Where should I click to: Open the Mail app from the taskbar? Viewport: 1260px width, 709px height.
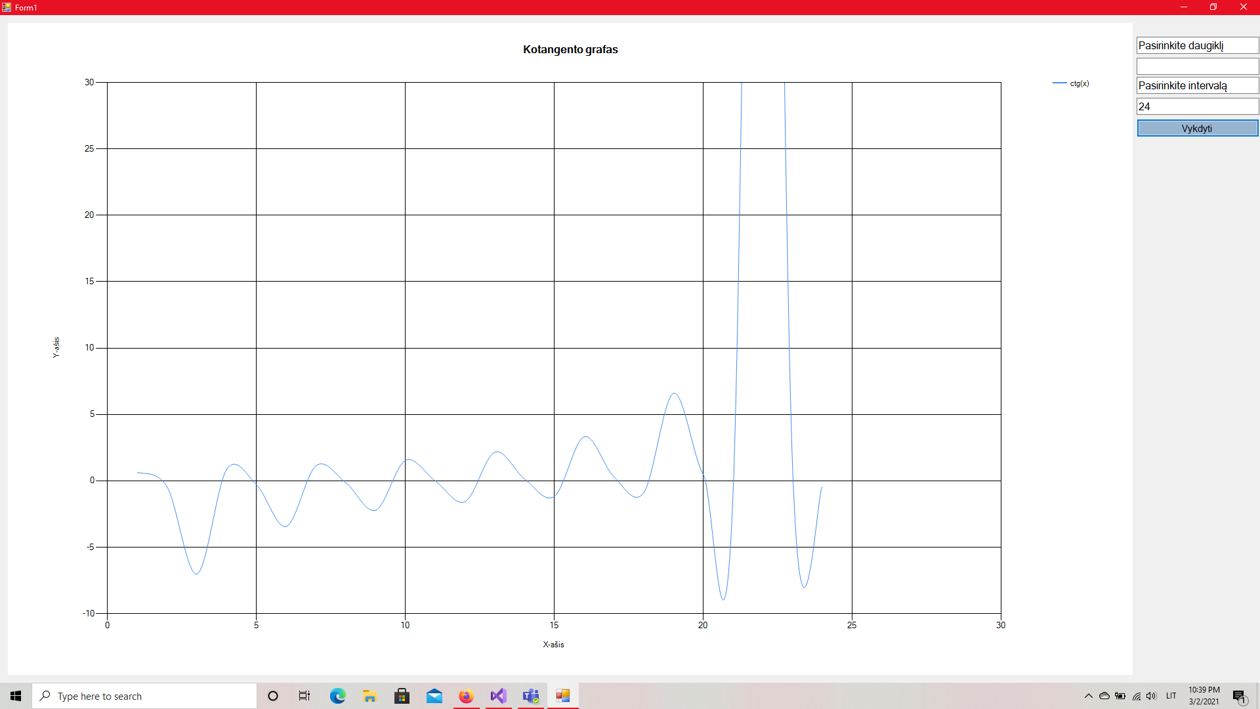[x=434, y=696]
